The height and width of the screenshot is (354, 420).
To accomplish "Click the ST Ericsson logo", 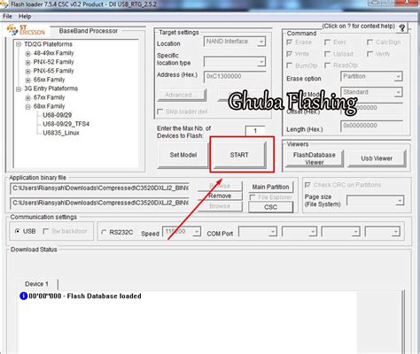I will tap(26, 30).
